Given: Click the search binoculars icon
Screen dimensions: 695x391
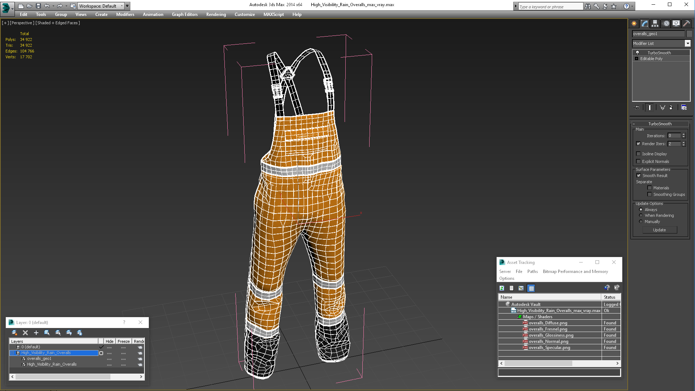Looking at the screenshot, I should pos(588,6).
